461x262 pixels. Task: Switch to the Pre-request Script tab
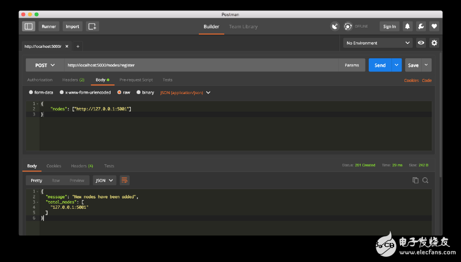click(136, 80)
